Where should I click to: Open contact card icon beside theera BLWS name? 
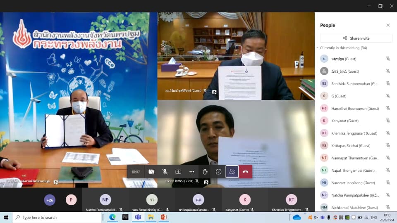pyautogui.click(x=206, y=182)
